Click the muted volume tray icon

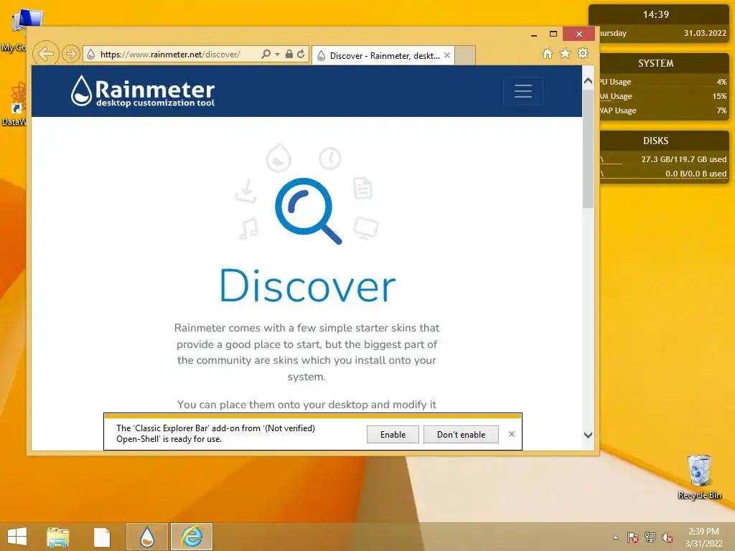click(668, 537)
